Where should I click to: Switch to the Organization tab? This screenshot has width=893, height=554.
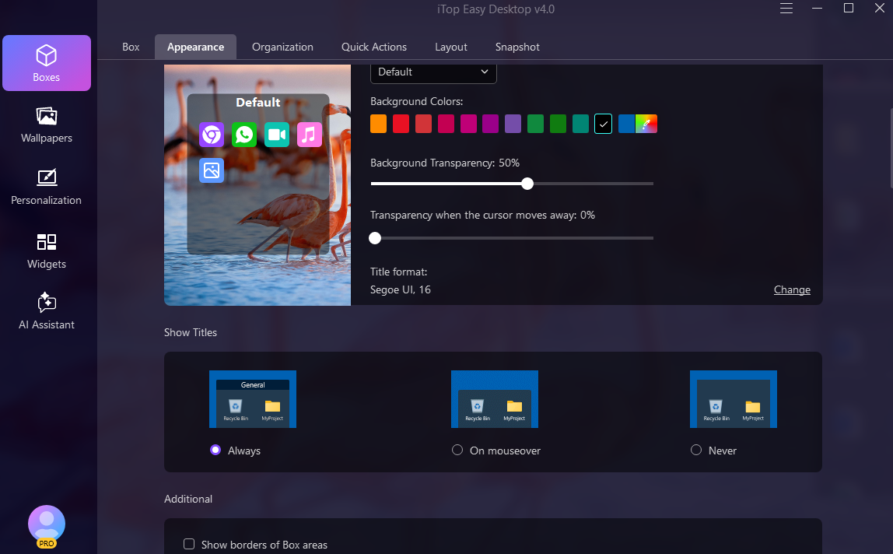pyautogui.click(x=282, y=47)
